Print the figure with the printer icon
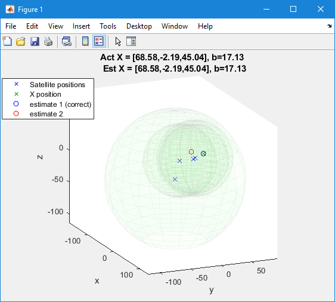Viewport: 335px width, 302px height. (48, 41)
